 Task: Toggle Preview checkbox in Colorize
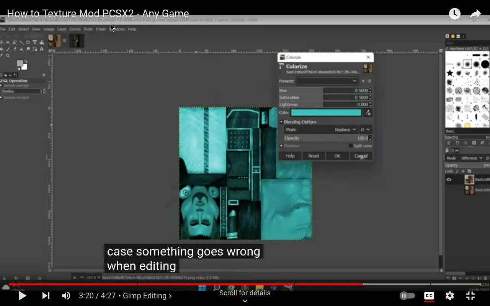pos(281,146)
